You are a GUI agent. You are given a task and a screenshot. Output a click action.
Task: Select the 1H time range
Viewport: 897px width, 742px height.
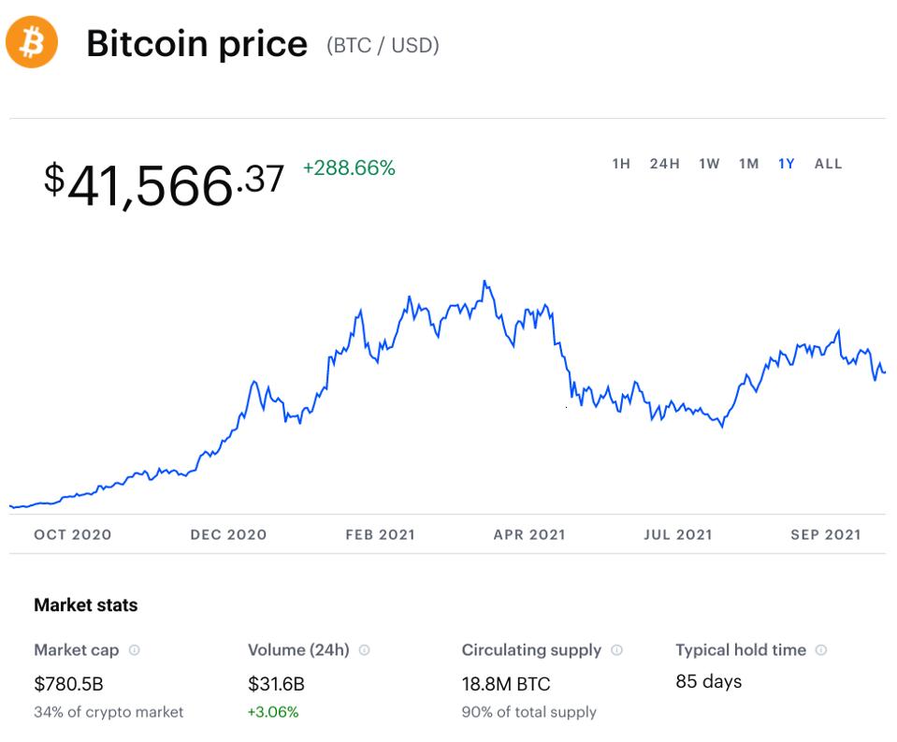click(621, 164)
